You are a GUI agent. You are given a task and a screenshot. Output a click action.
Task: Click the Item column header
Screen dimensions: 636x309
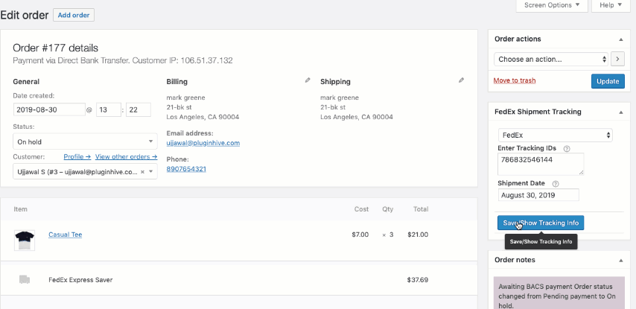(20, 209)
